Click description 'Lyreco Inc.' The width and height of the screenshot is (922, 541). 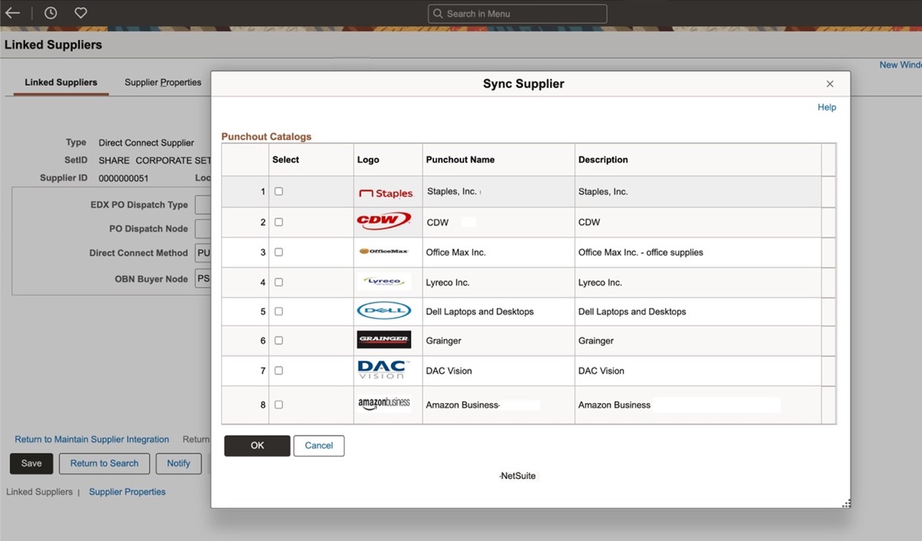click(600, 283)
